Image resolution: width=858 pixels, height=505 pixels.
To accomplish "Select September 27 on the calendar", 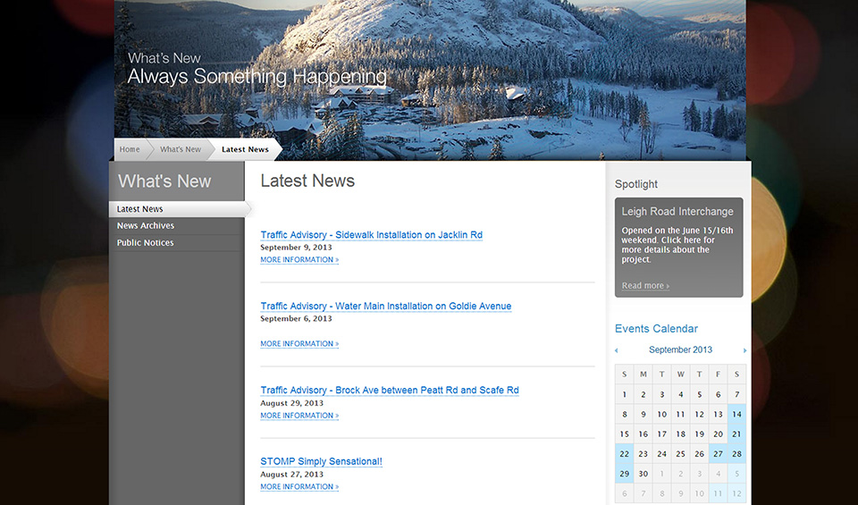I will (x=718, y=454).
